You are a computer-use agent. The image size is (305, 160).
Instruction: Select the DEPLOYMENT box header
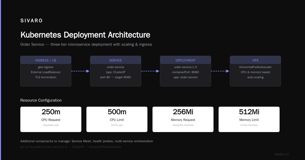coord(186,60)
